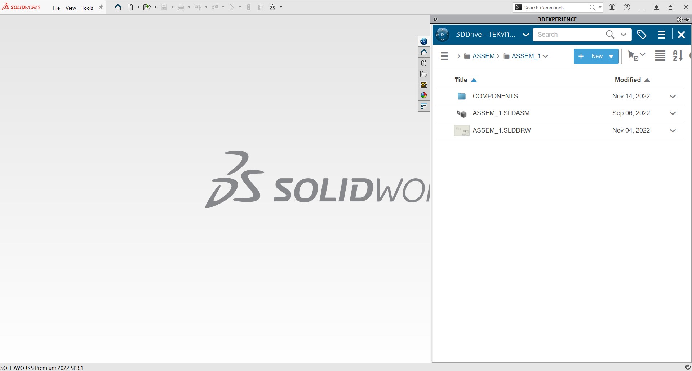Close the 3DDrive app with X
Image resolution: width=692 pixels, height=371 pixels.
point(681,35)
